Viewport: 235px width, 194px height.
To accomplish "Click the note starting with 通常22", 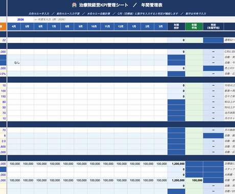I will click(230, 40).
